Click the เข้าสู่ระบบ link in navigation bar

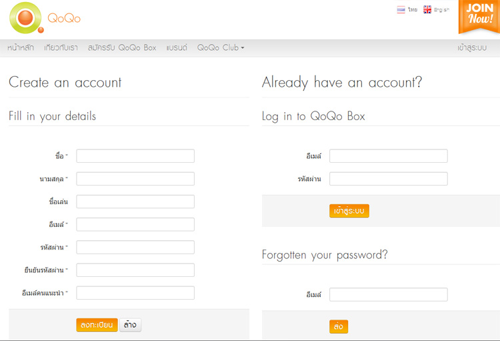(472, 47)
